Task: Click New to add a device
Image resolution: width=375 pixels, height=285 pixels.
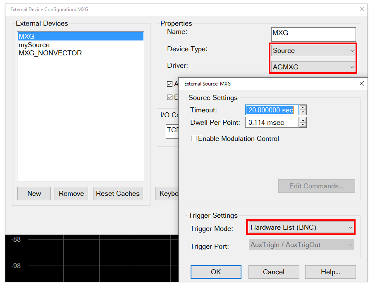Action: click(34, 193)
